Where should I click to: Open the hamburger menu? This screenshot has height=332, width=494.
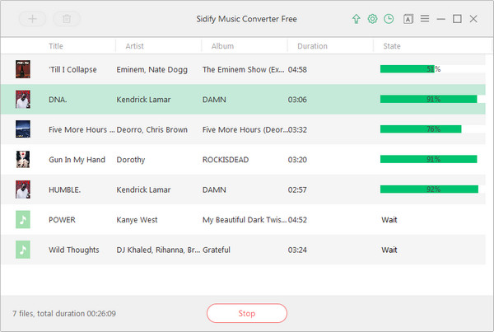click(x=425, y=19)
